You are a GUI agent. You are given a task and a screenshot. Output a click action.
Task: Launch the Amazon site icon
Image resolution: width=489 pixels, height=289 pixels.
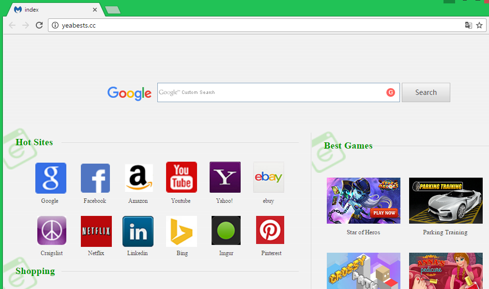(139, 178)
